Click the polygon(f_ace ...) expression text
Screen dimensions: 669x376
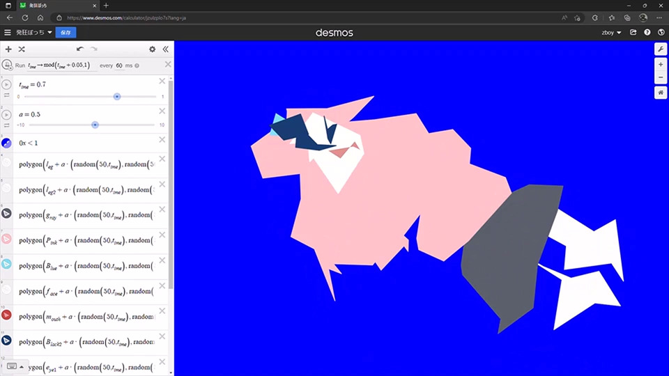tap(86, 292)
